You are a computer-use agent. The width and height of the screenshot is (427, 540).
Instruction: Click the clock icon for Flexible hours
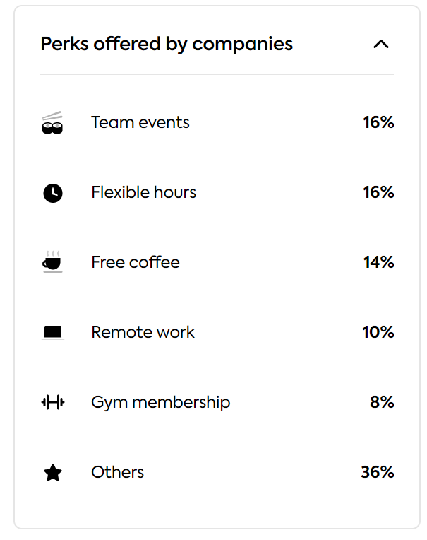[53, 193]
